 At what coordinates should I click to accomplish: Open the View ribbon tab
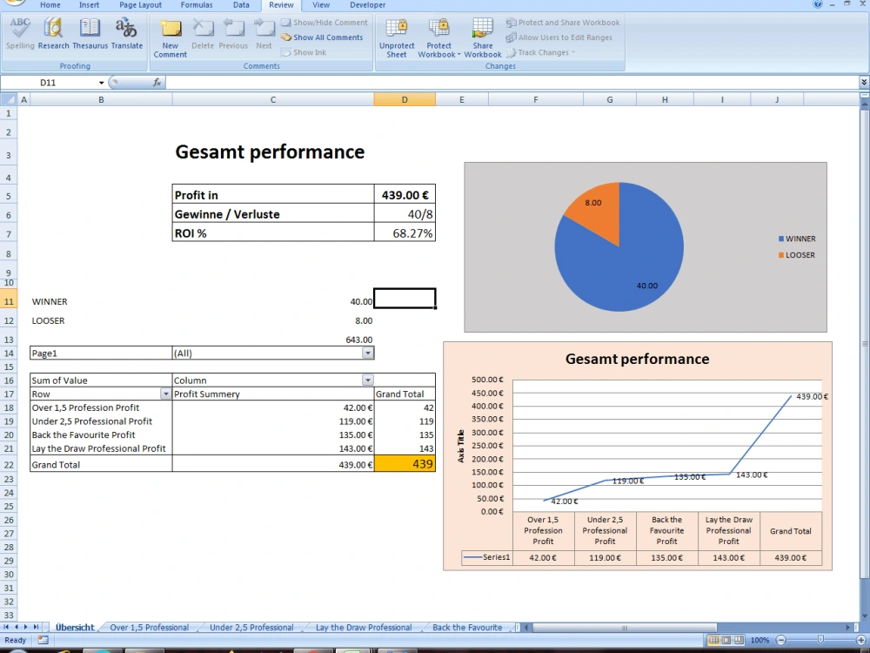tap(321, 5)
